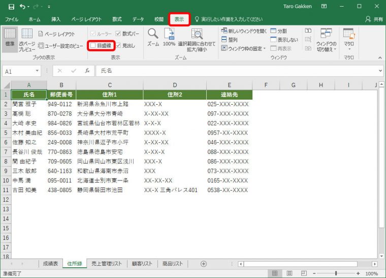Switch to 売上管理リスト sheet tab
Viewport: 386px width, 278px height.
[x=107, y=264]
